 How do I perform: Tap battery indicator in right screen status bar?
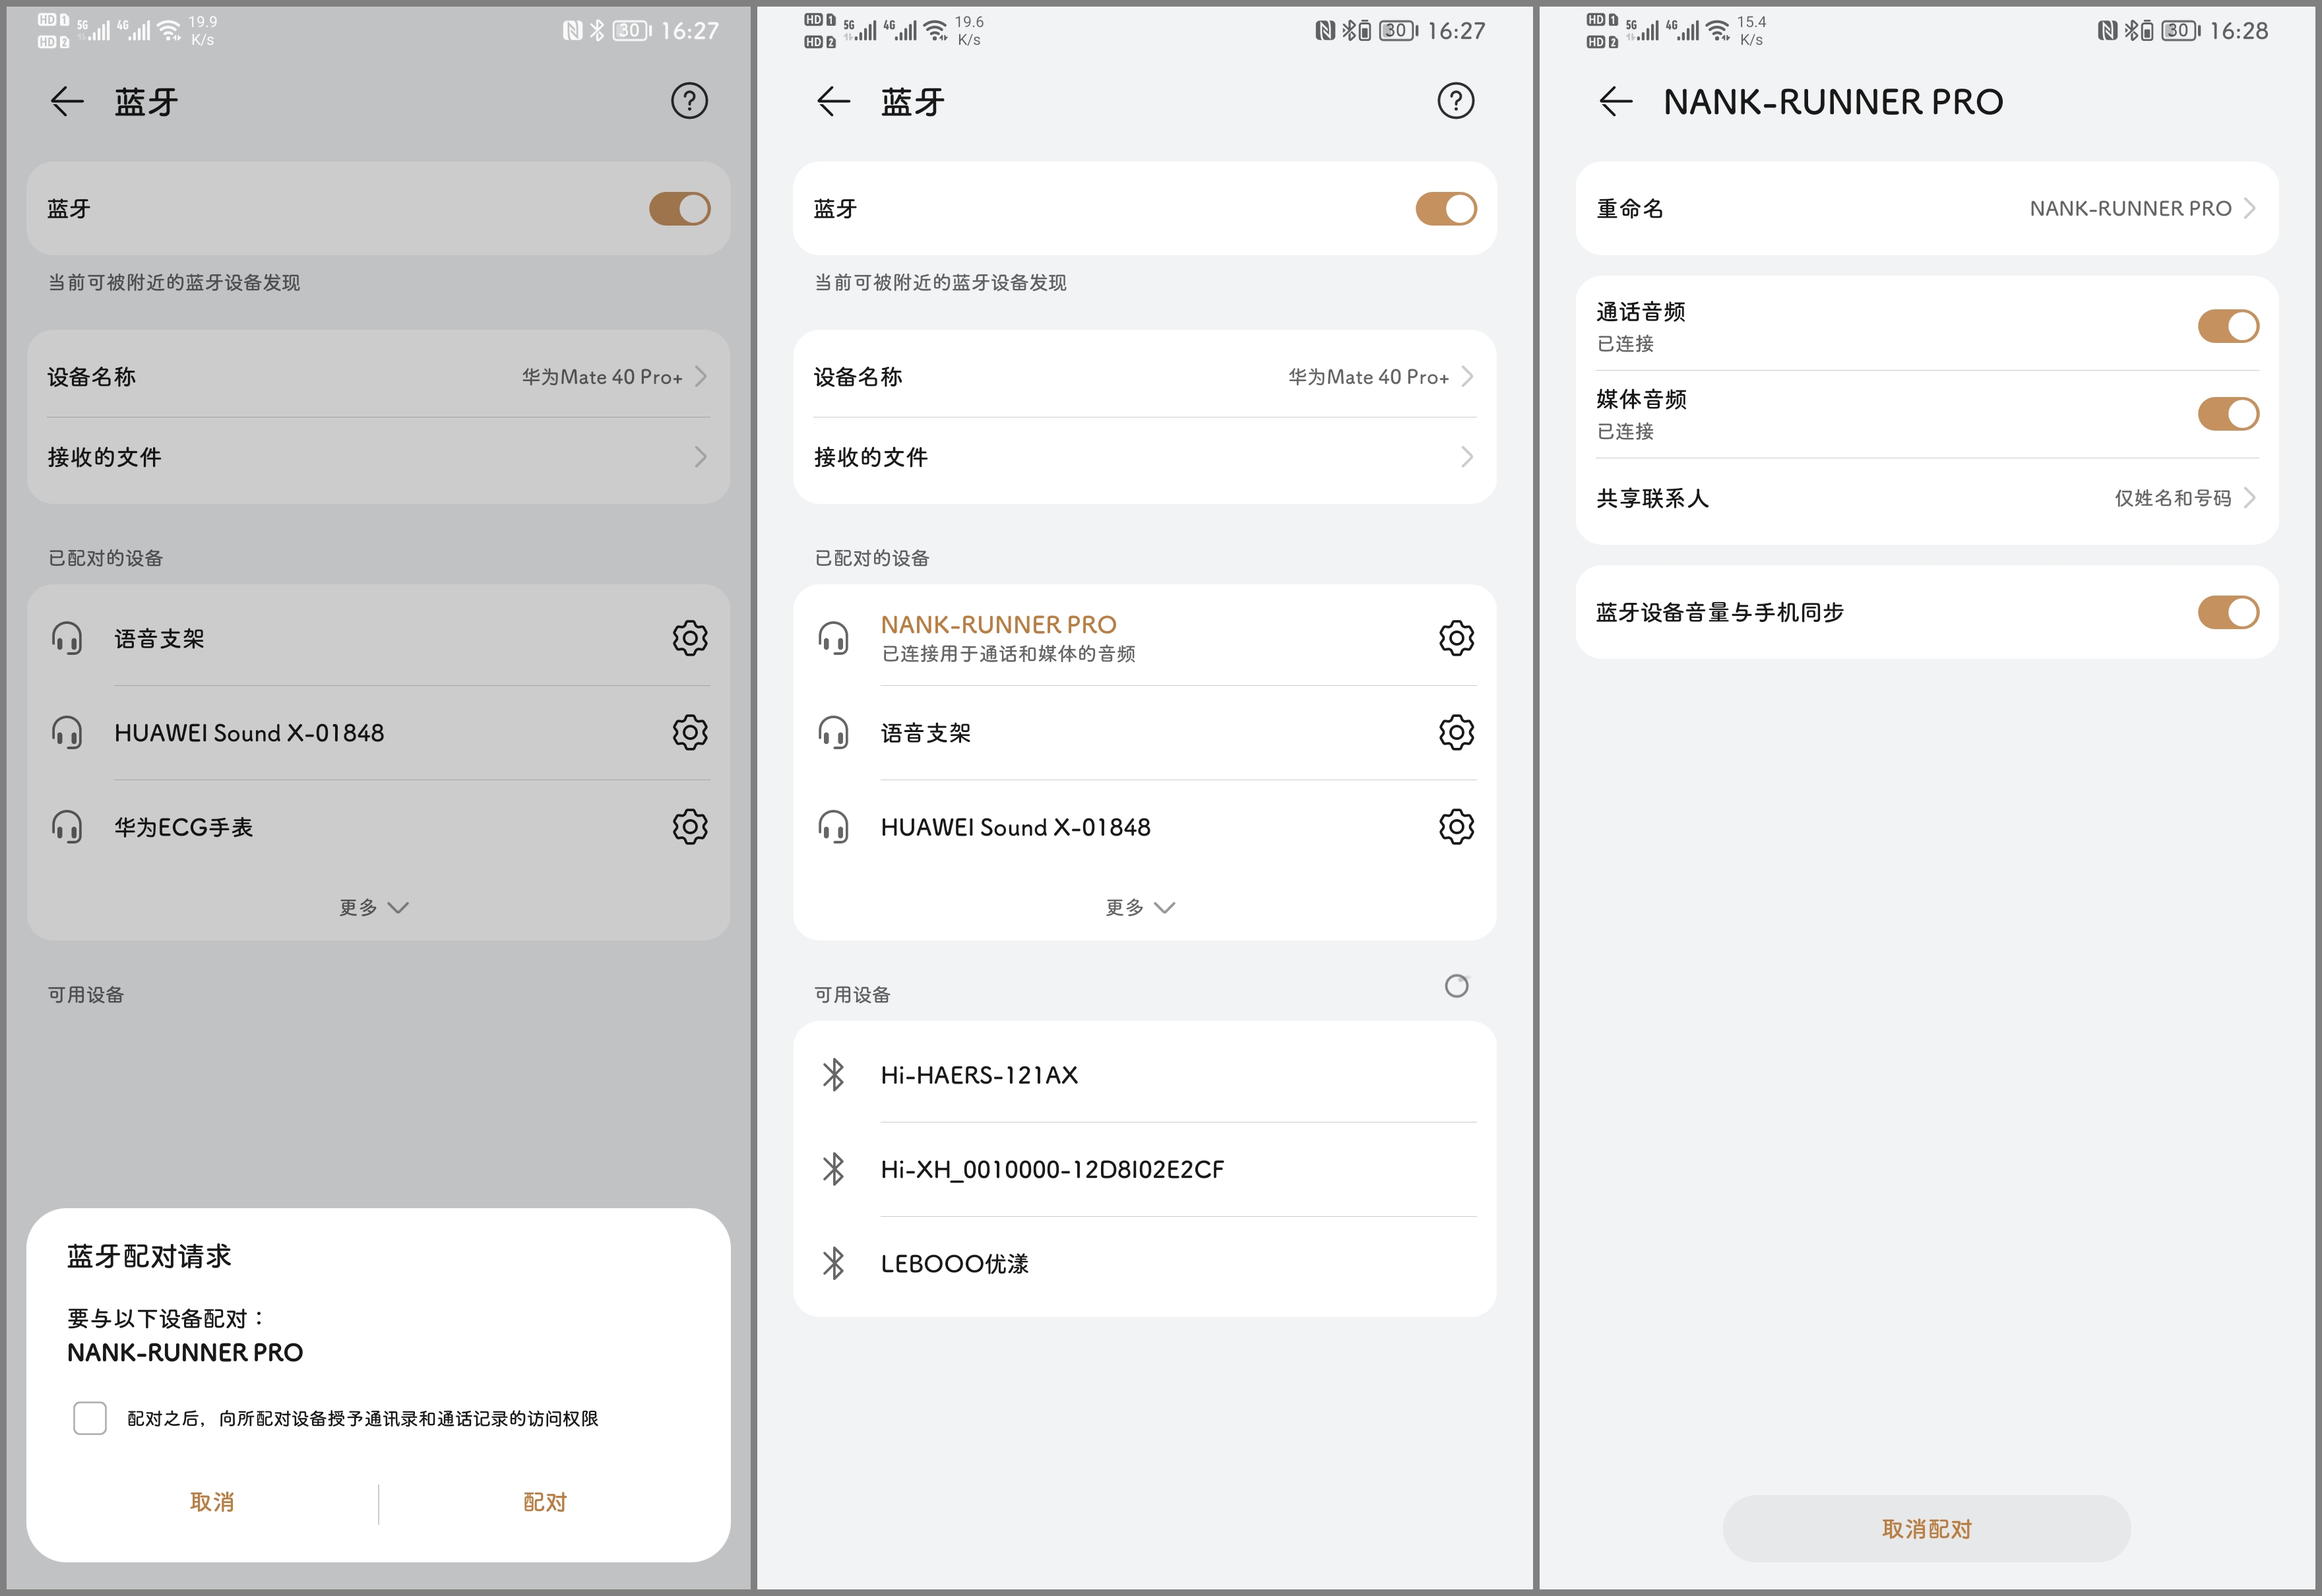[x=2181, y=31]
